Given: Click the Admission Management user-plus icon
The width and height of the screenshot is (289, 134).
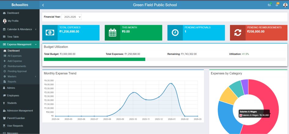Looking at the screenshot, I should point(4,110).
